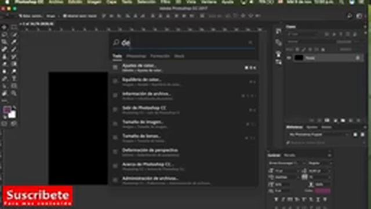Switch to the Photoshop search tab
The image size is (371, 209).
[136, 56]
